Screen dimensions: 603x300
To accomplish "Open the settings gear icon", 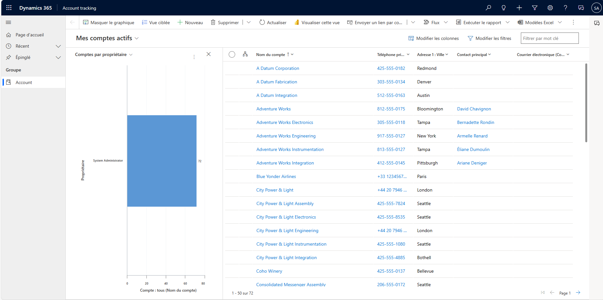I will tap(550, 8).
